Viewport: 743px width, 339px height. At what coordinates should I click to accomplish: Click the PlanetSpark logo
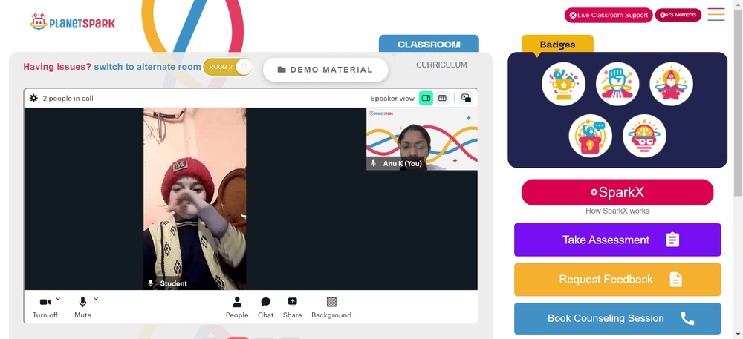[73, 22]
